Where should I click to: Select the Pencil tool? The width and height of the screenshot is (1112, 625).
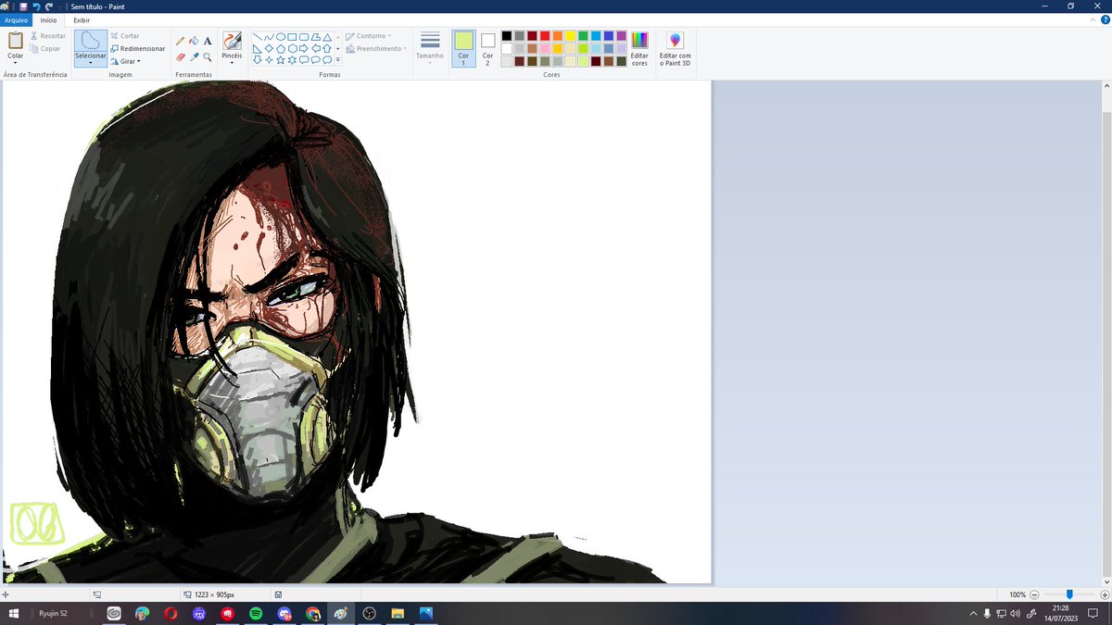coord(181,41)
